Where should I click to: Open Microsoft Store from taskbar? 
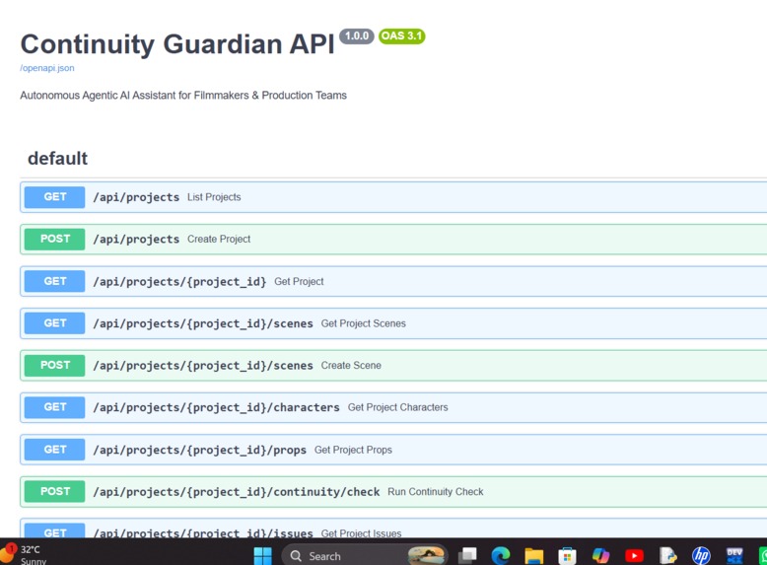(x=568, y=556)
